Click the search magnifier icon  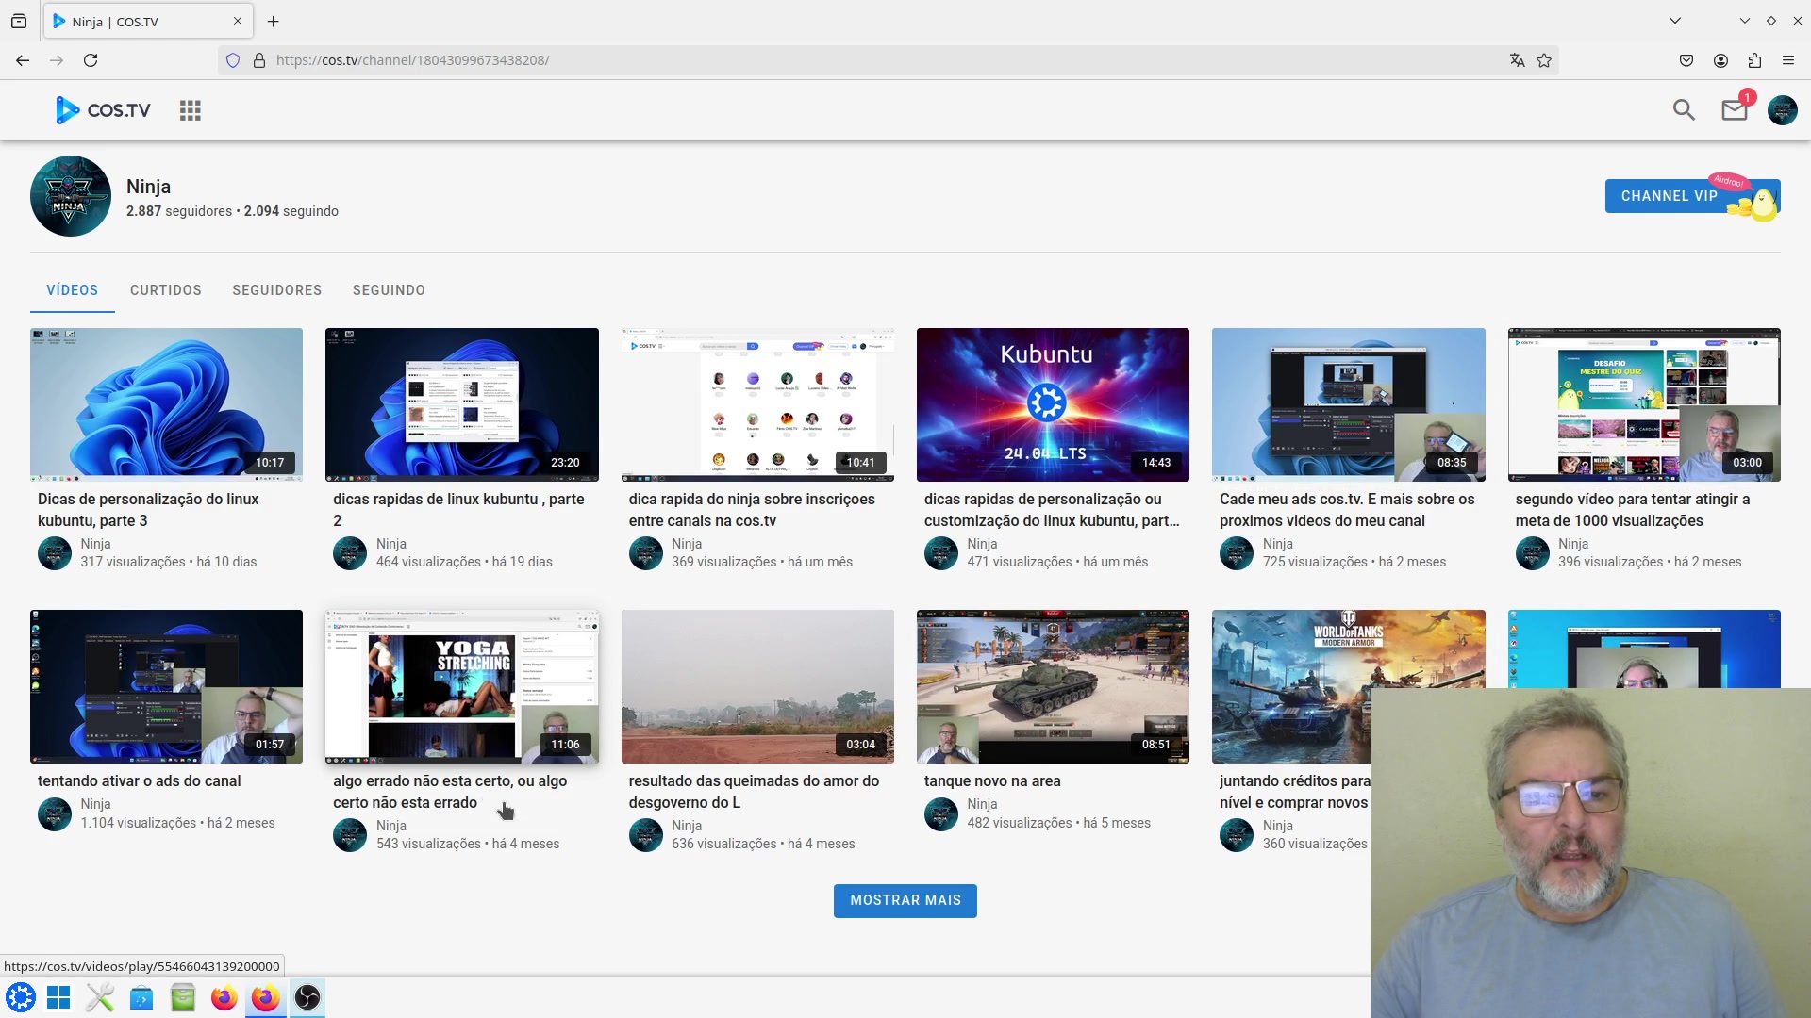[1684, 110]
